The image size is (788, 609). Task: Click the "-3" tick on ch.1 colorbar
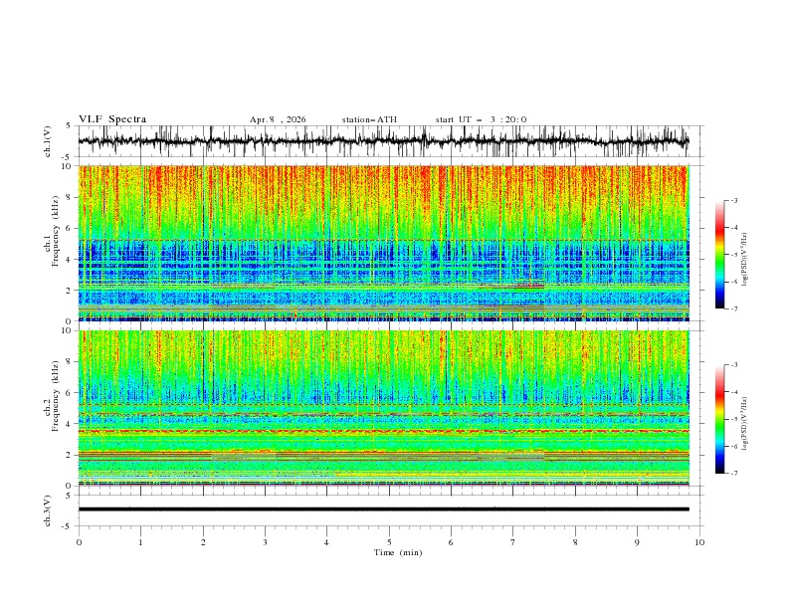[x=734, y=200]
